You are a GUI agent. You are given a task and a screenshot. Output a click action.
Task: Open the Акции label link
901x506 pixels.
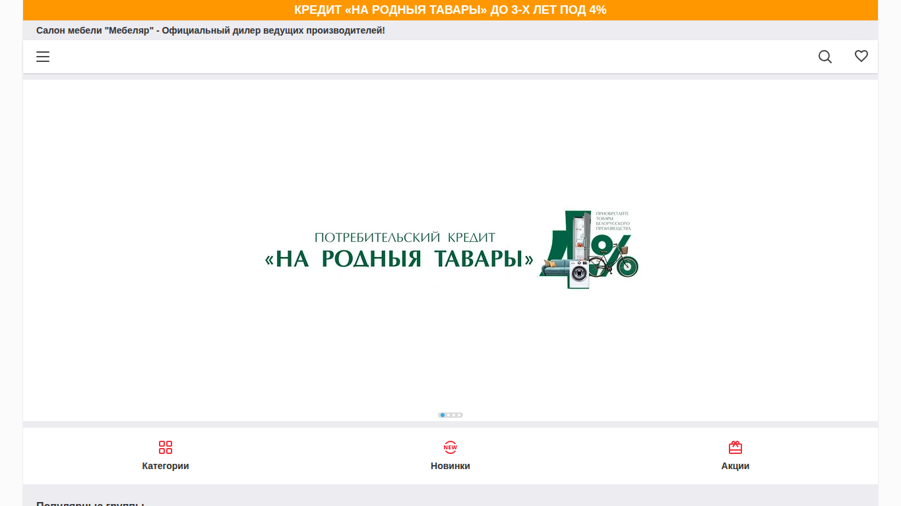[735, 466]
